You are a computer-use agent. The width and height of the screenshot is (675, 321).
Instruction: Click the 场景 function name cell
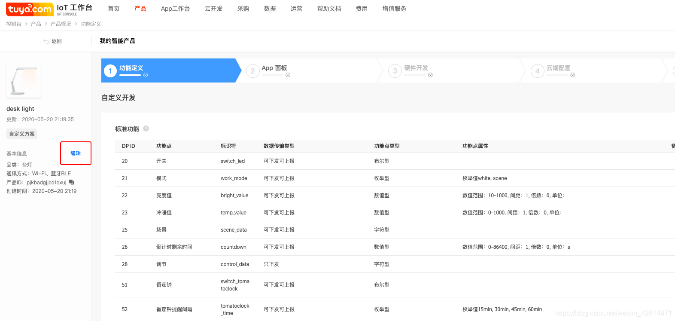click(x=161, y=230)
